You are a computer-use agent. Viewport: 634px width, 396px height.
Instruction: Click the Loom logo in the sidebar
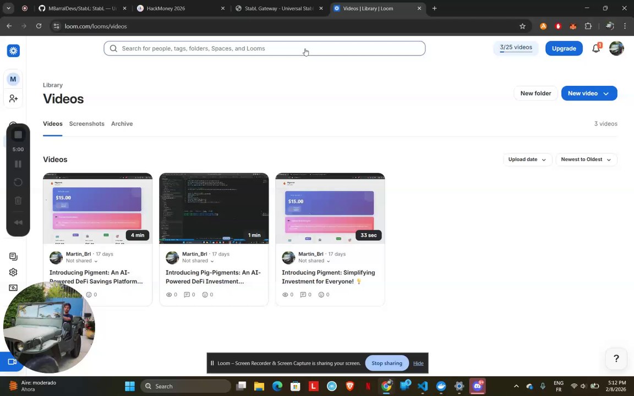tap(13, 51)
